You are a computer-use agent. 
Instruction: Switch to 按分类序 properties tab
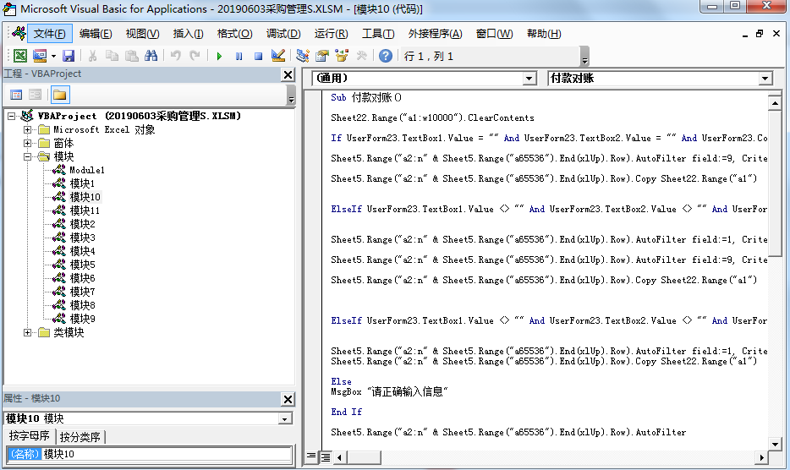(x=80, y=437)
